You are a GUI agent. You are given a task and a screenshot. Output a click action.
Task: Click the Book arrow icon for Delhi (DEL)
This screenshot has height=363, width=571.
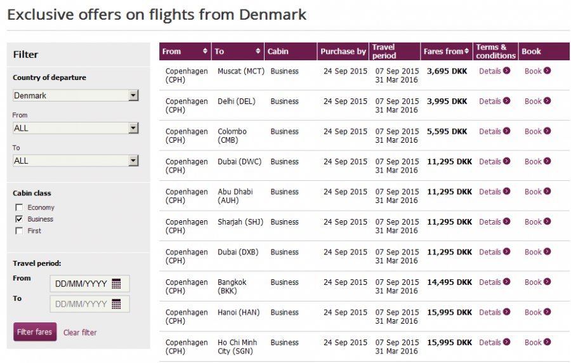pyautogui.click(x=548, y=101)
